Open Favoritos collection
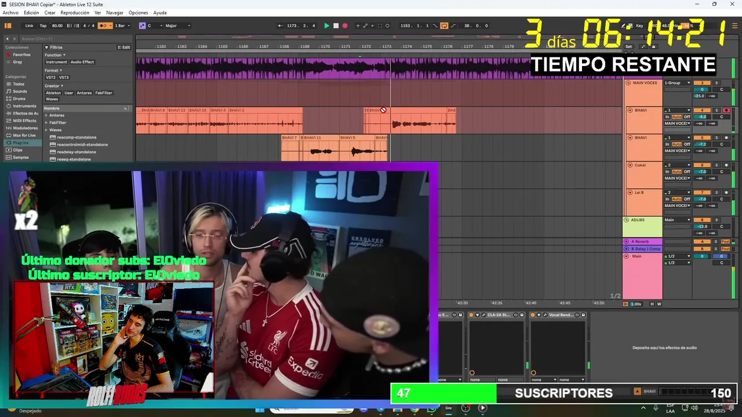This screenshot has height=417, width=742. tap(22, 54)
